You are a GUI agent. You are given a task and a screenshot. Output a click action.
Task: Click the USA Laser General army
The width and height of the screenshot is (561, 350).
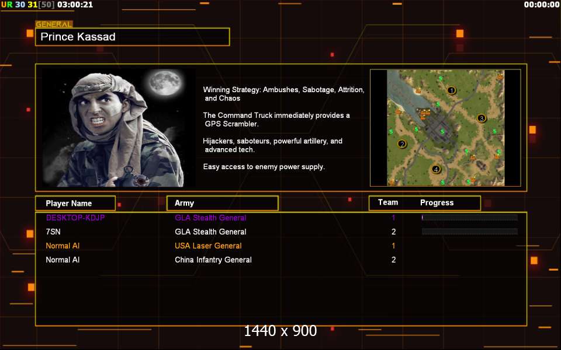coord(208,246)
